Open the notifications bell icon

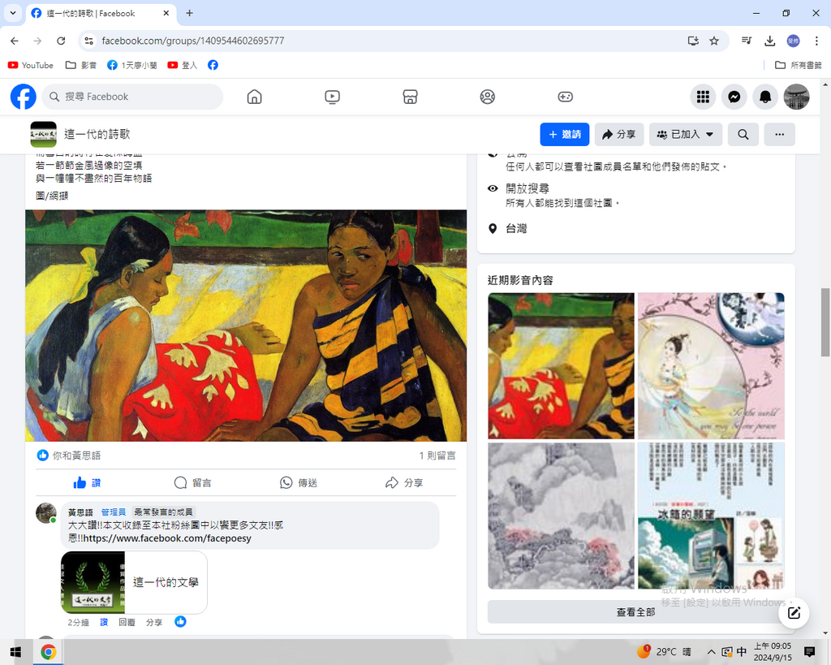(764, 97)
